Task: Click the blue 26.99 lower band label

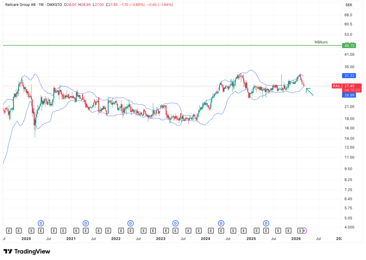Action: click(x=348, y=95)
